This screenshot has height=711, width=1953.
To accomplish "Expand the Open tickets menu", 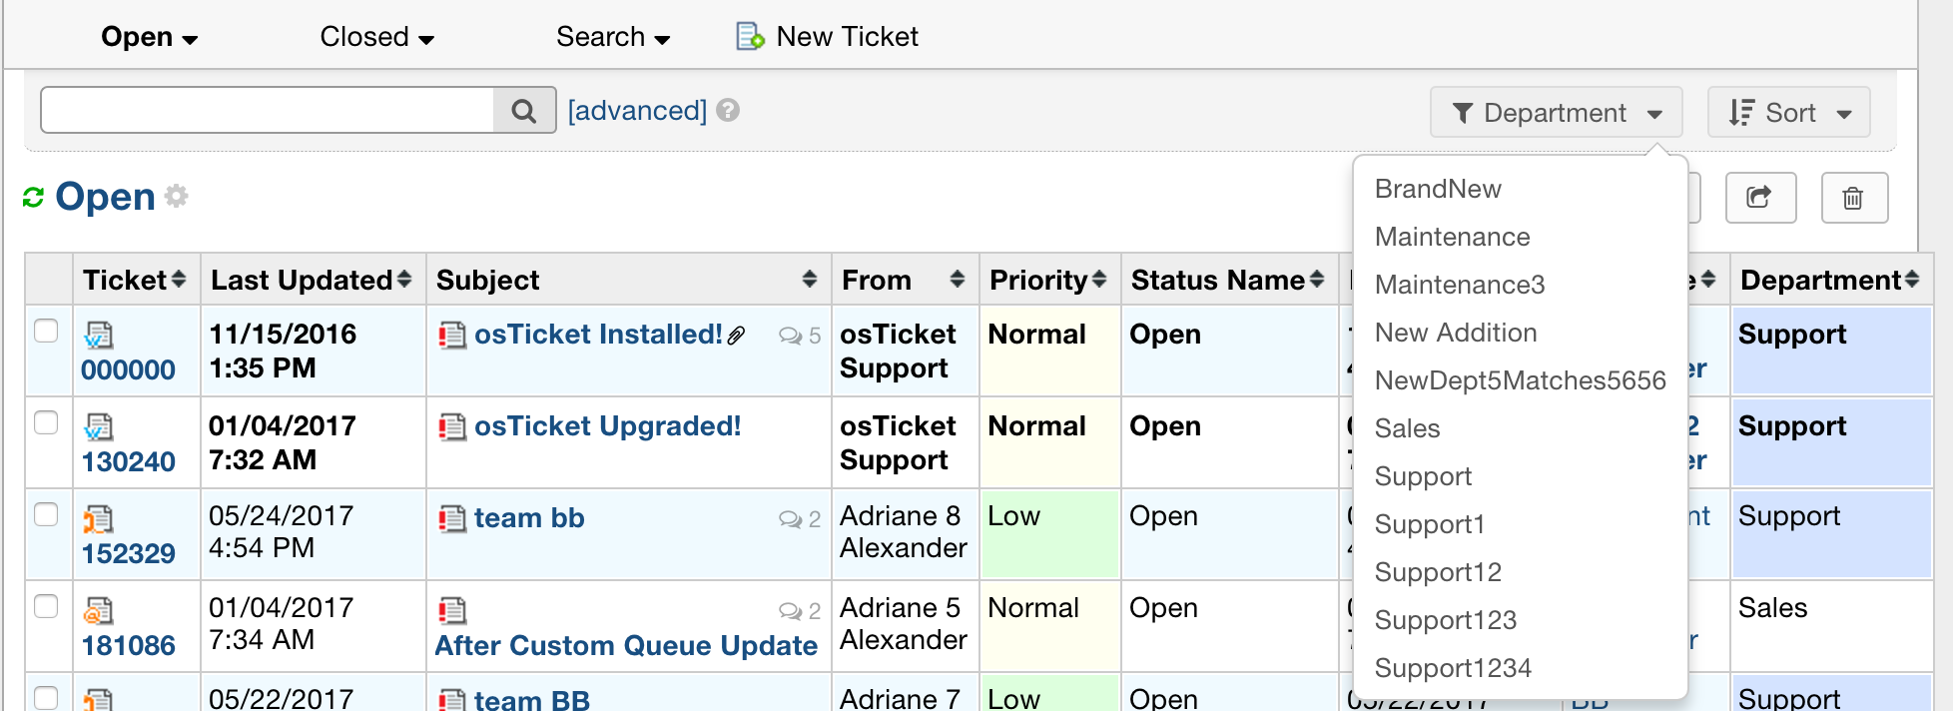I will (x=150, y=37).
